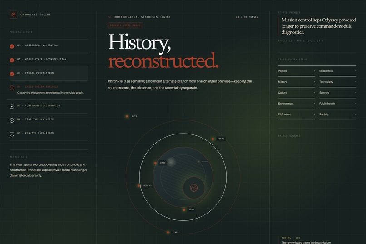366x244 pixels.
Task: Select the faint DECADES marker inside the inner circle
Action: (x=199, y=162)
